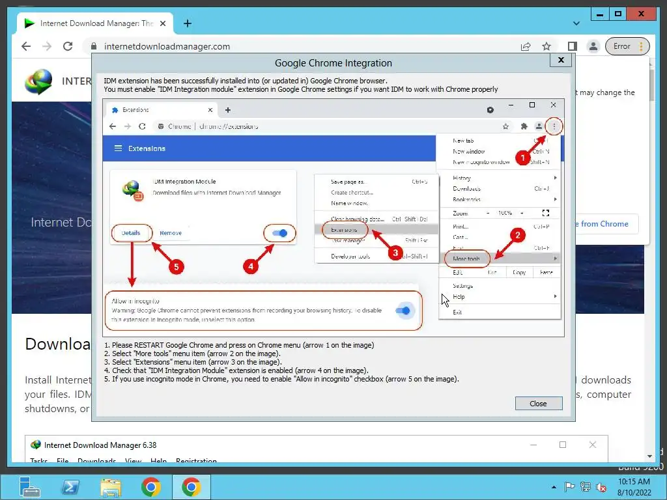Viewport: 667px width, 500px height.
Task: Select the Internet Download Manager tab
Action: [96, 23]
